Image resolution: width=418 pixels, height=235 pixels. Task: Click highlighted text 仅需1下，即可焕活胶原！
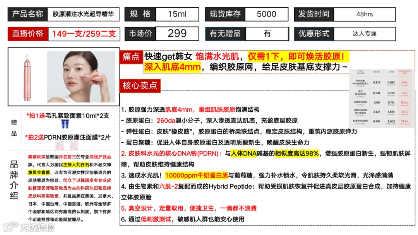click(x=298, y=56)
